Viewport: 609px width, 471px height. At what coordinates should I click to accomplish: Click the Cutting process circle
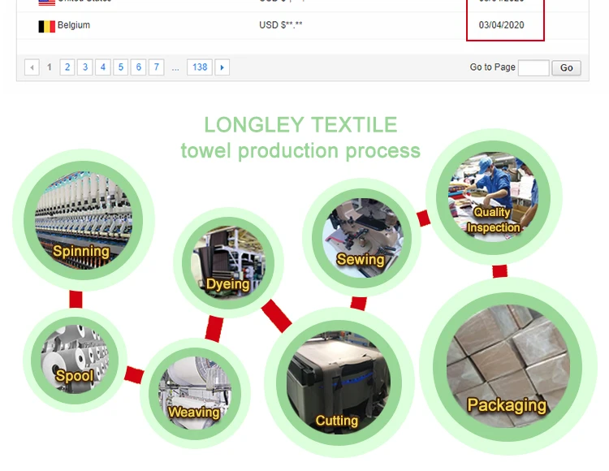pos(339,382)
